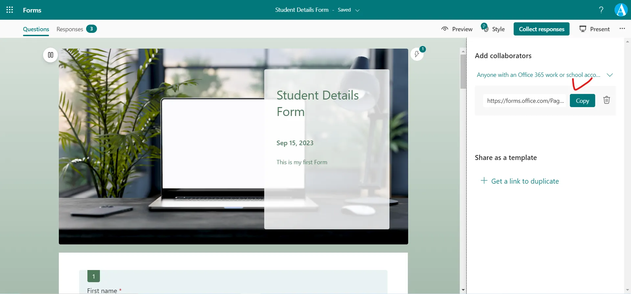The height and width of the screenshot is (294, 631).
Task: Click the Student Details Form title
Action: pyautogui.click(x=317, y=103)
